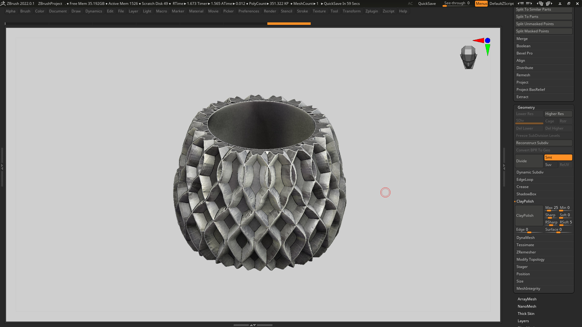The height and width of the screenshot is (327, 582).
Task: Toggle the Menus button
Action: click(x=481, y=3)
